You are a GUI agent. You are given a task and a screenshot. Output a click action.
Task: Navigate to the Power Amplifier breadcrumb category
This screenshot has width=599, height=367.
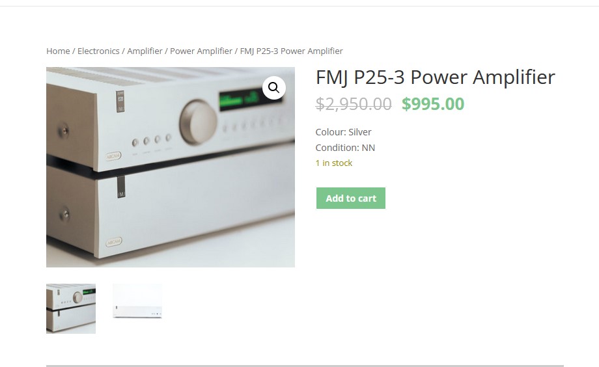tap(201, 51)
